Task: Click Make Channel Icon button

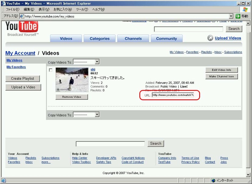Action: coord(221,76)
